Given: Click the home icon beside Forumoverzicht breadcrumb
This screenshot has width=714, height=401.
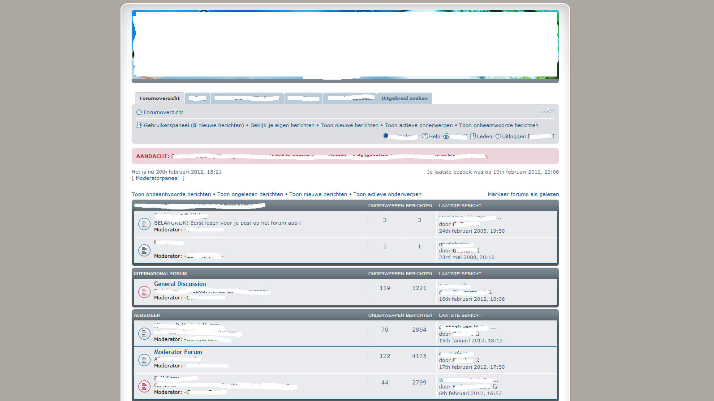Looking at the screenshot, I should (x=139, y=112).
